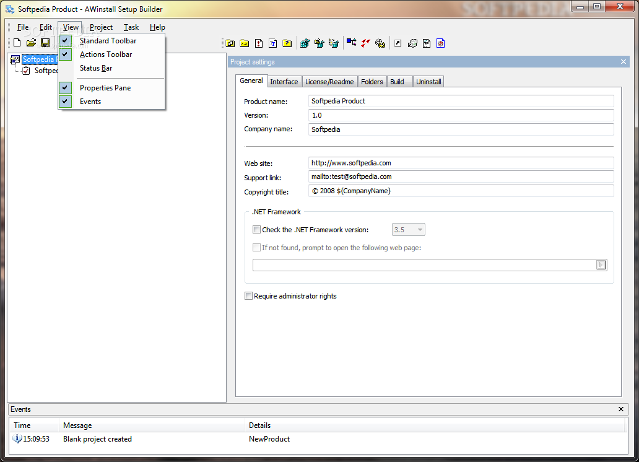Screen dimensions: 639x462
Task: Click the yellow gears icon
Action: tap(380, 43)
